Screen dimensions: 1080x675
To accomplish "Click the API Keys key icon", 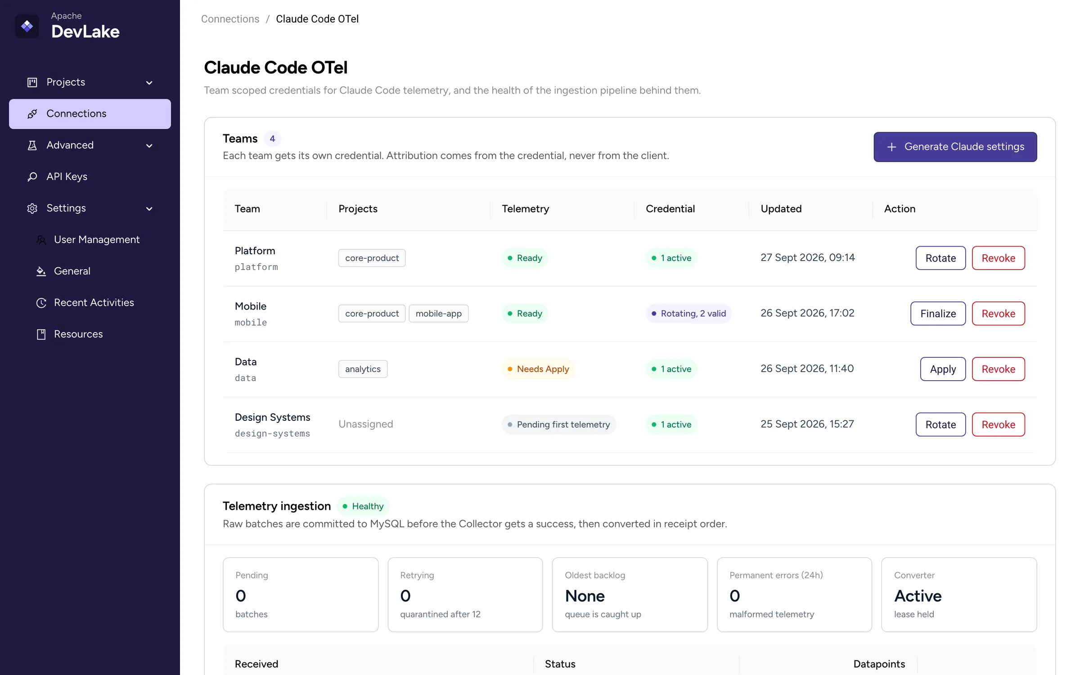I will pos(32,177).
